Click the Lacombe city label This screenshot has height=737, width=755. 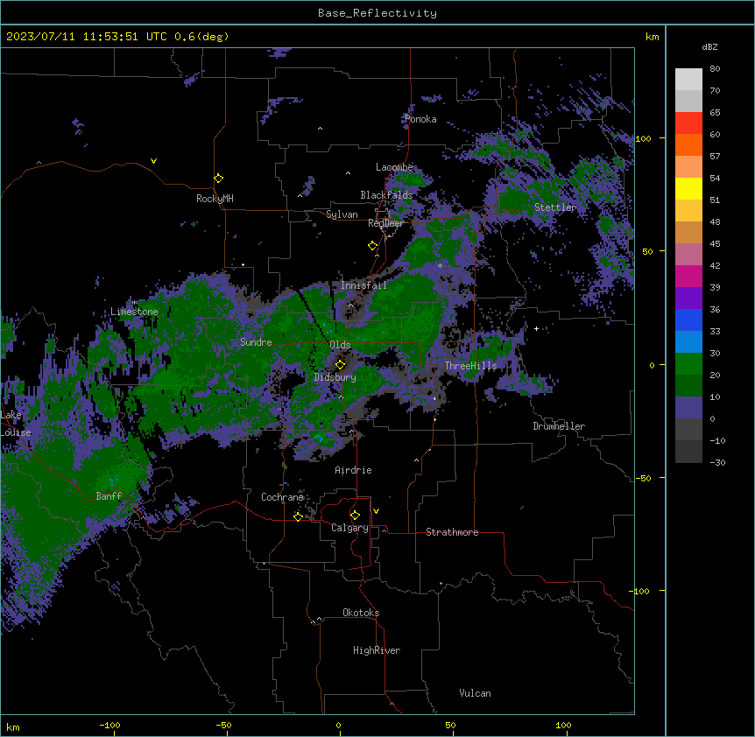tap(394, 167)
